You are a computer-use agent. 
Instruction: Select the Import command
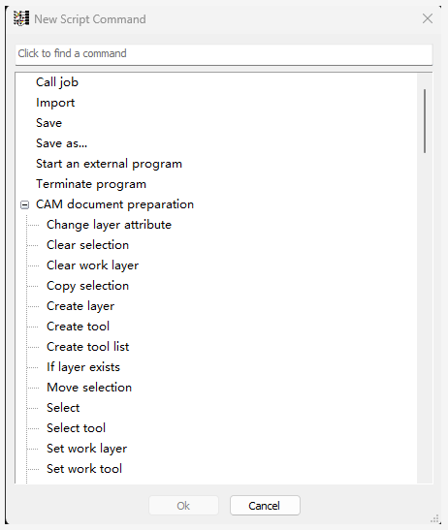tap(55, 103)
